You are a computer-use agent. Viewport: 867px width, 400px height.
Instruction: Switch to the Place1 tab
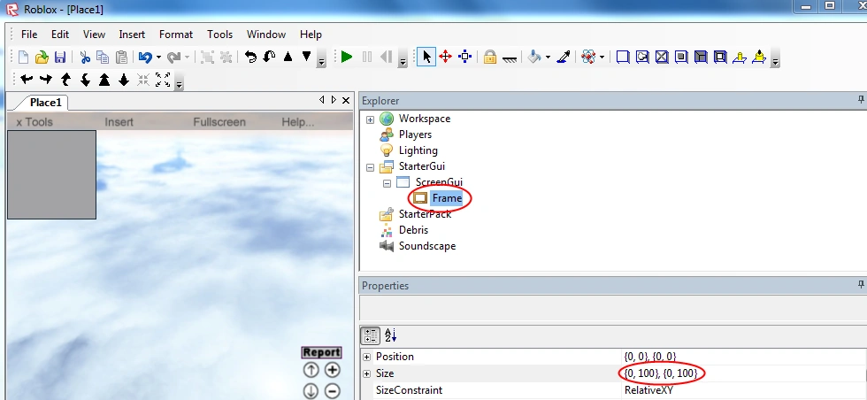pos(45,103)
